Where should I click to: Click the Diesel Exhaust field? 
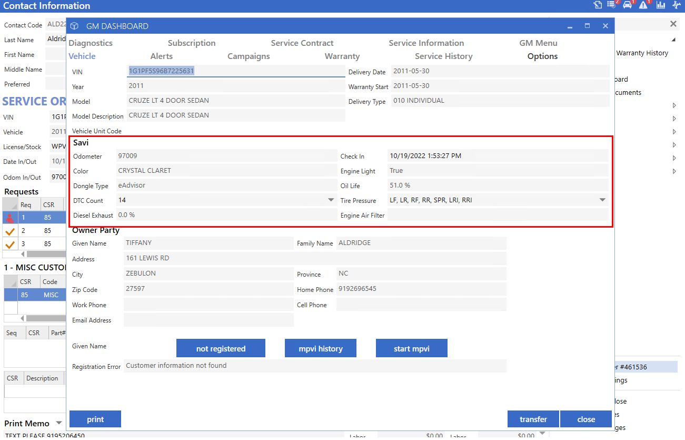click(x=226, y=215)
